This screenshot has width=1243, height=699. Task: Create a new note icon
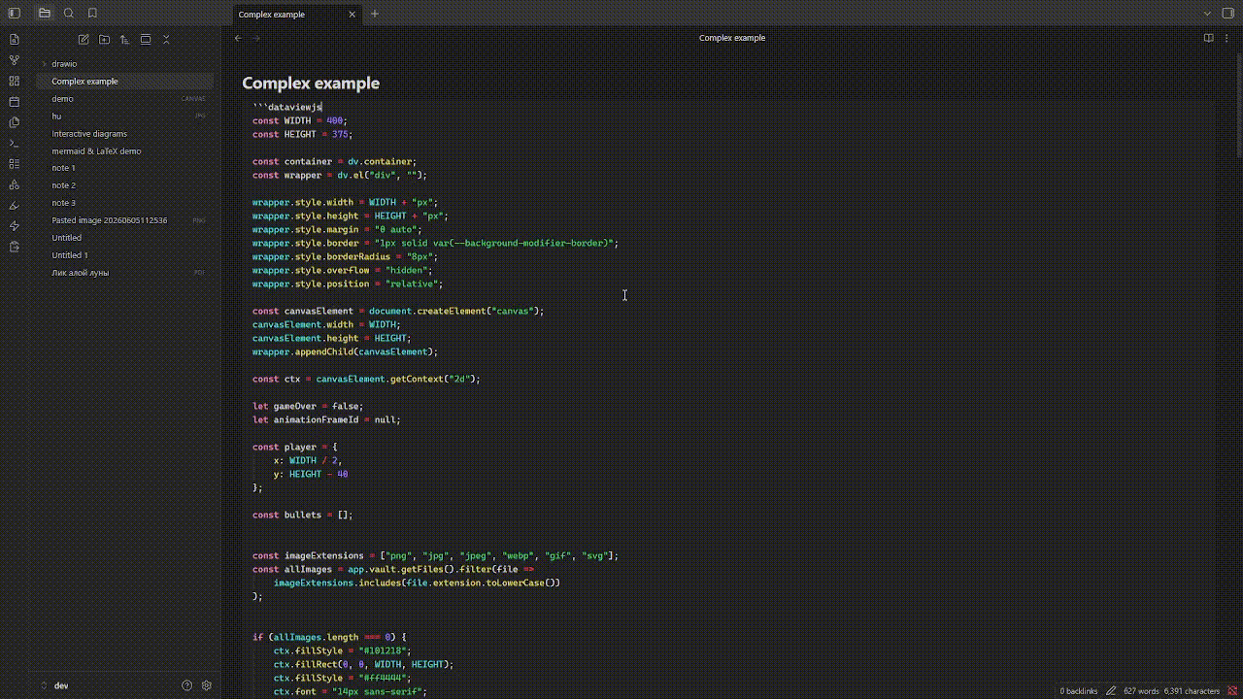pos(84,40)
